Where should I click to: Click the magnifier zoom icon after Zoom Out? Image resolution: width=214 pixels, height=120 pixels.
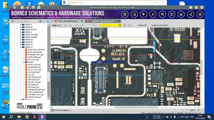[94, 25]
